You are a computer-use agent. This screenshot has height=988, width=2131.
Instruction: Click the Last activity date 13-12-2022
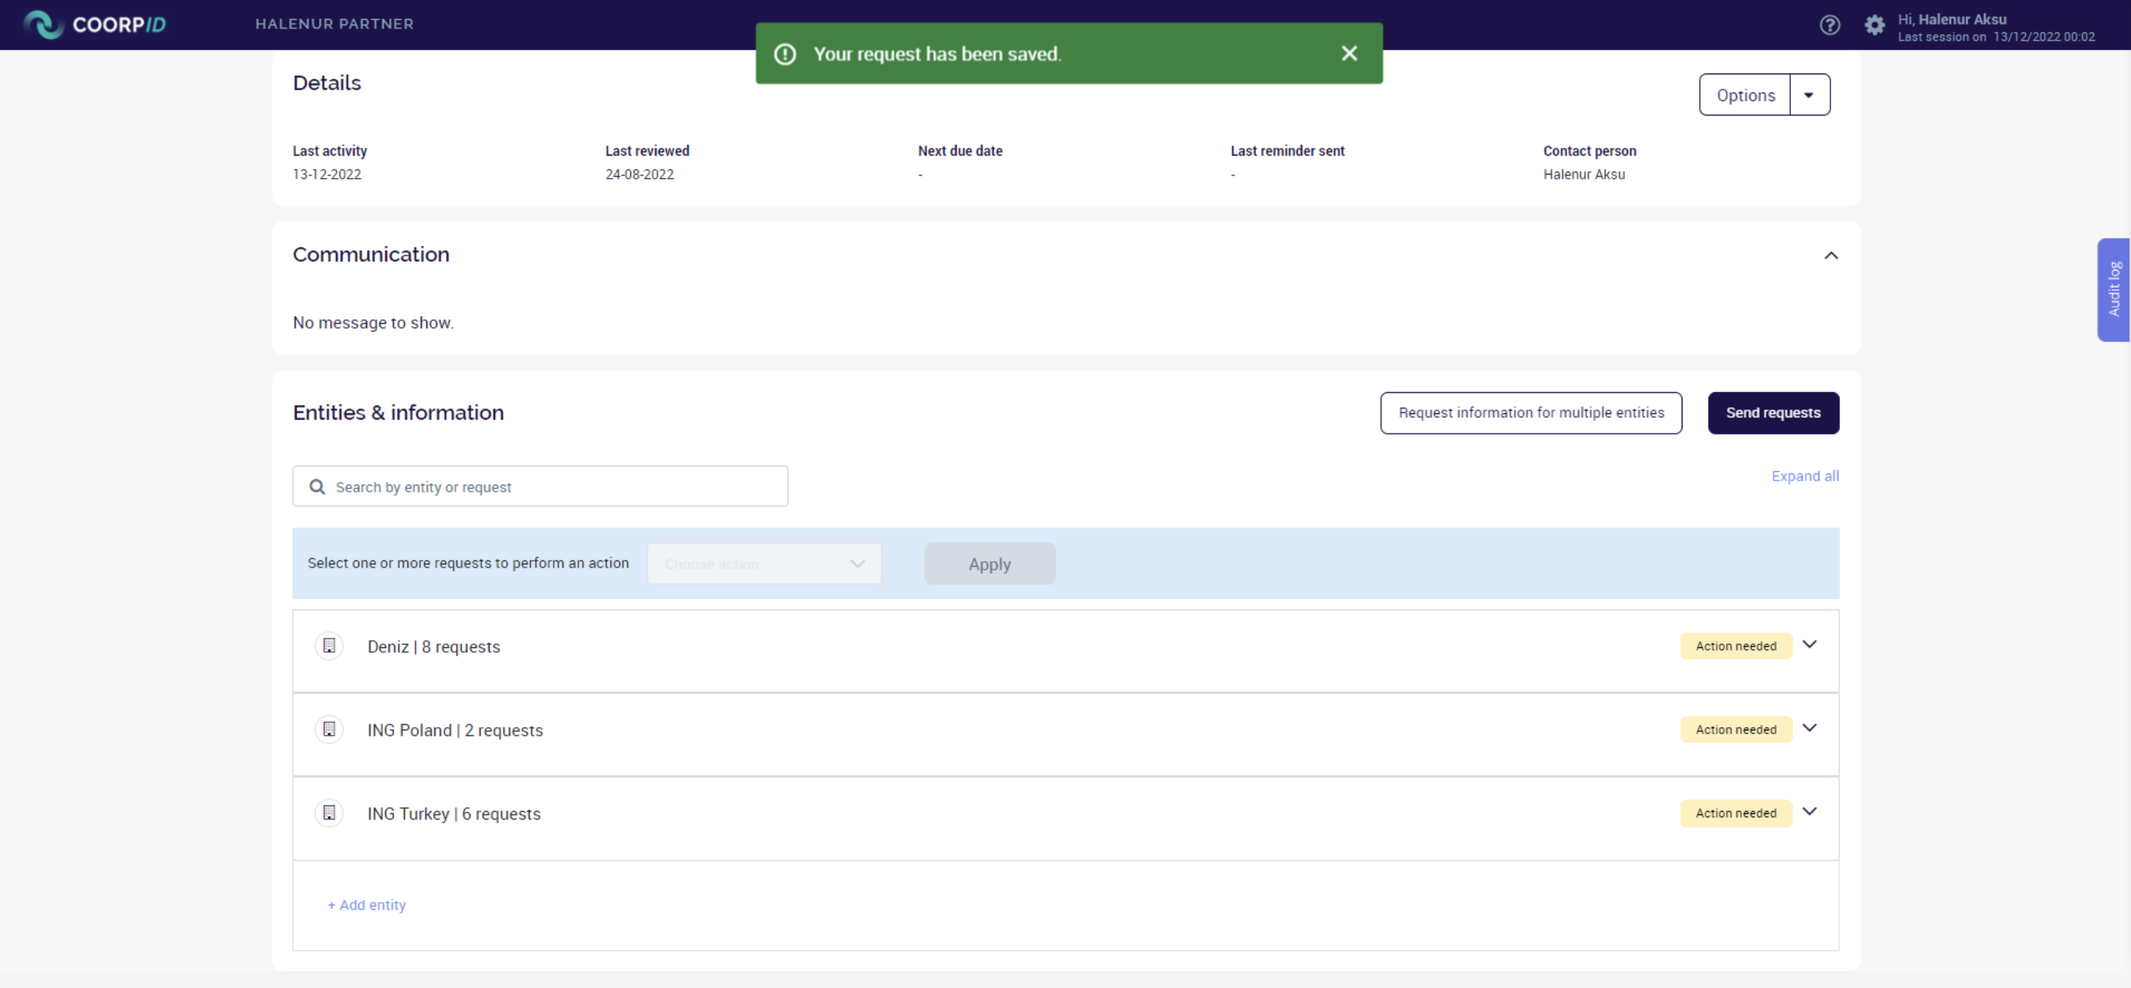click(327, 175)
